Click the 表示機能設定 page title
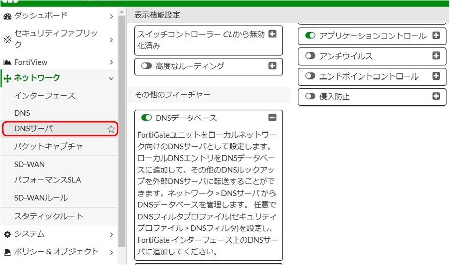 157,15
